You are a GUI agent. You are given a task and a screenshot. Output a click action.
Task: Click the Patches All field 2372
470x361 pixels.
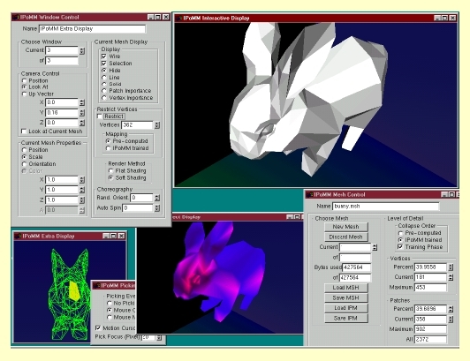pos(431,340)
